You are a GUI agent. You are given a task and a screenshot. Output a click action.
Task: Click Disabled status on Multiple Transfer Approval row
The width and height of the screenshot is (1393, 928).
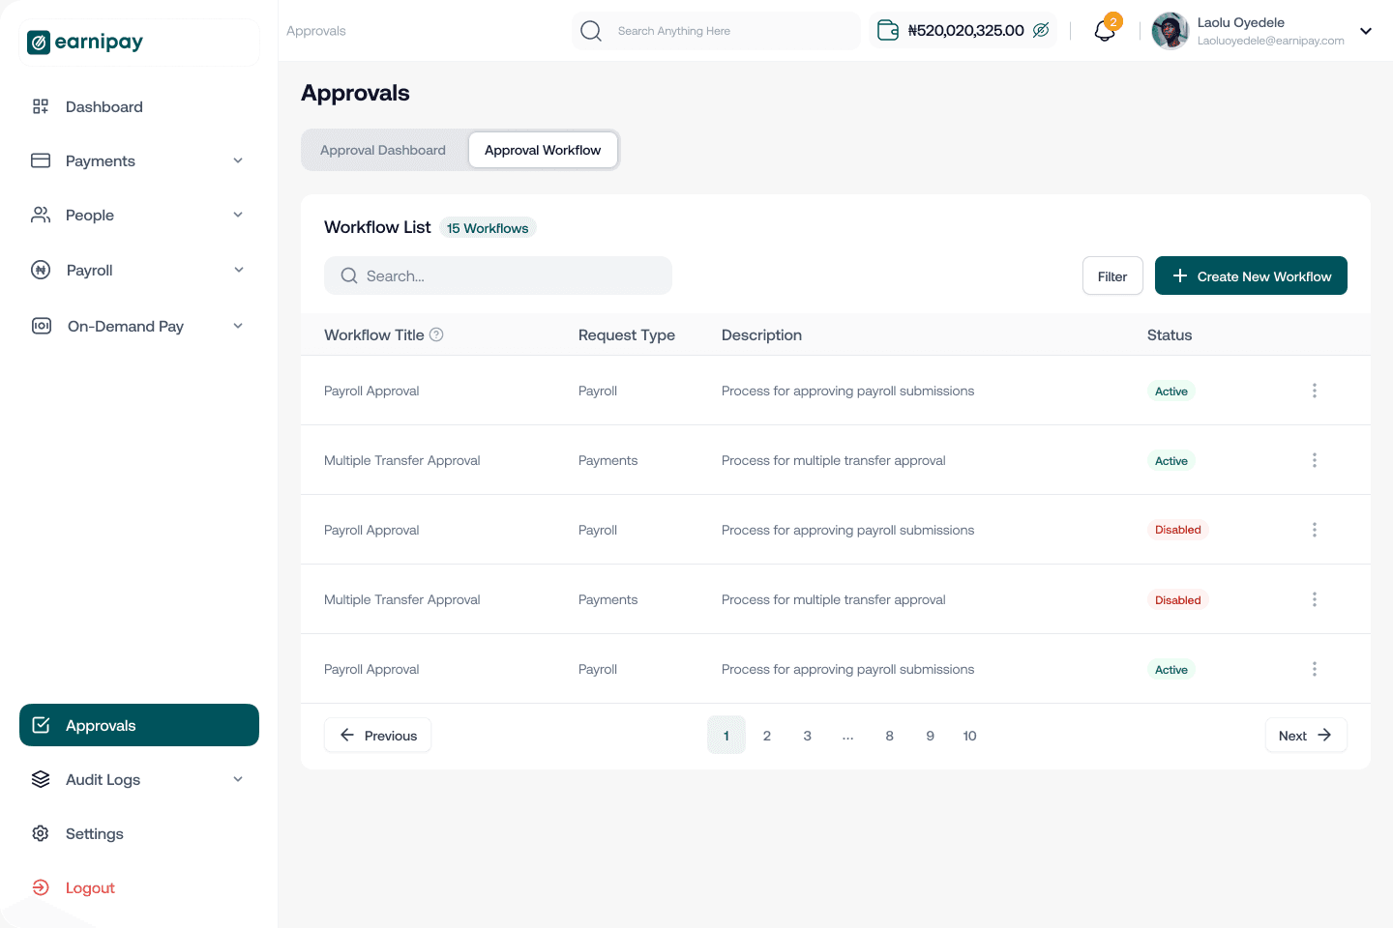pyautogui.click(x=1178, y=599)
